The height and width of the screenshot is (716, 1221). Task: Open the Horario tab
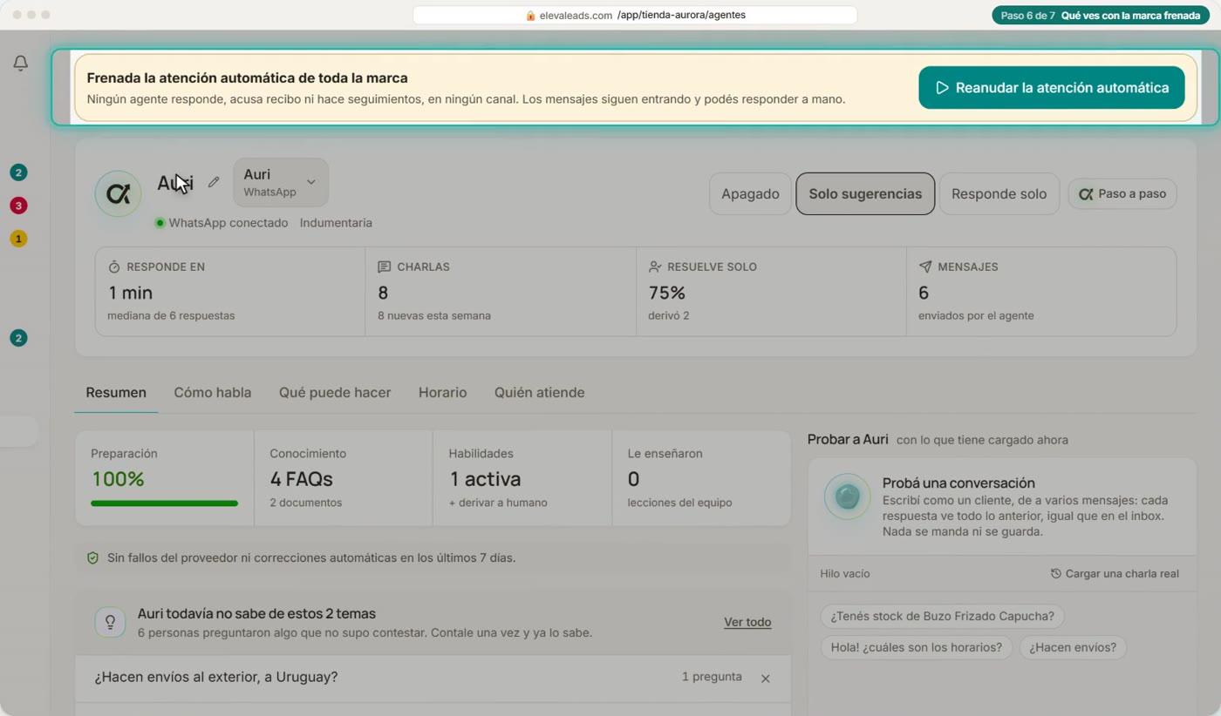click(x=442, y=393)
